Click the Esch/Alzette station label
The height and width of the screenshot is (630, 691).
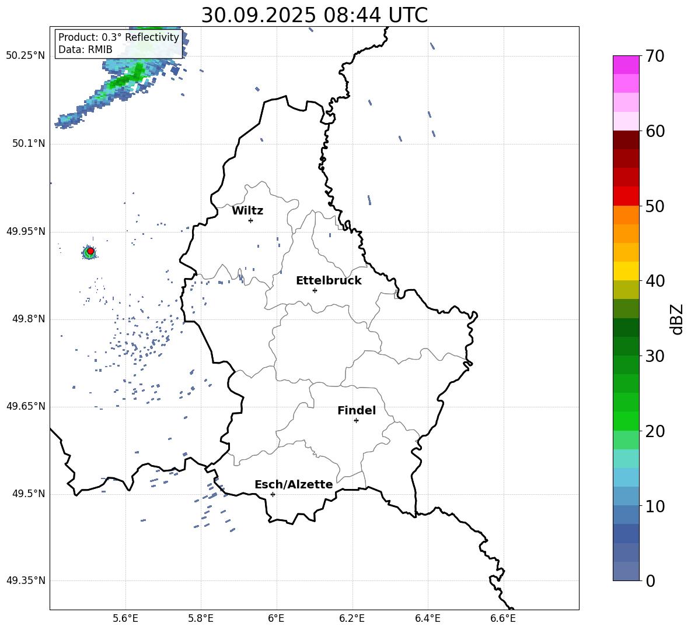coord(294,484)
